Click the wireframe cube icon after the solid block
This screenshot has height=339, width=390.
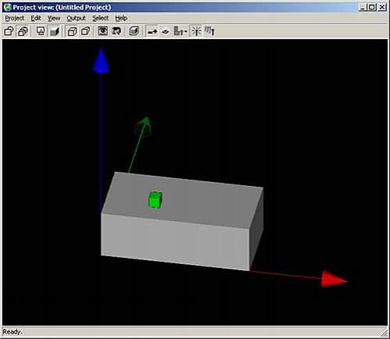(72, 31)
